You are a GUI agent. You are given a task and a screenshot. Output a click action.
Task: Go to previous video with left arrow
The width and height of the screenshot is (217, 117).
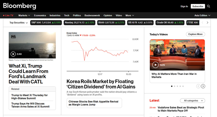click(x=198, y=86)
